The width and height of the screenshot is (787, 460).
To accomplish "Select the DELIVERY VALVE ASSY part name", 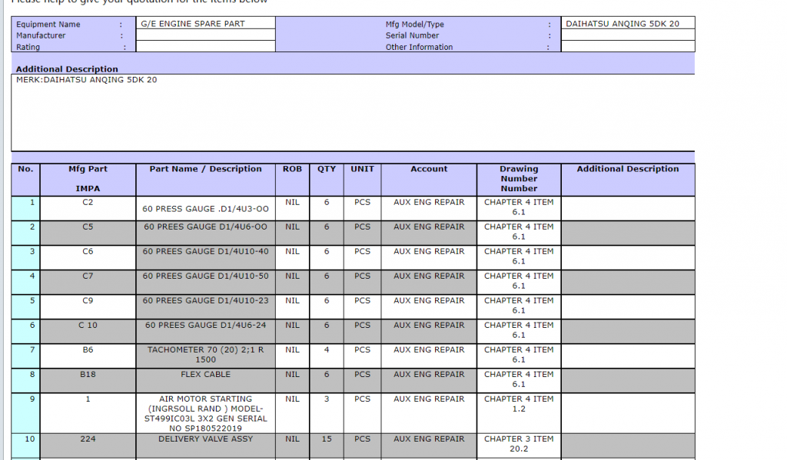I will tap(205, 439).
